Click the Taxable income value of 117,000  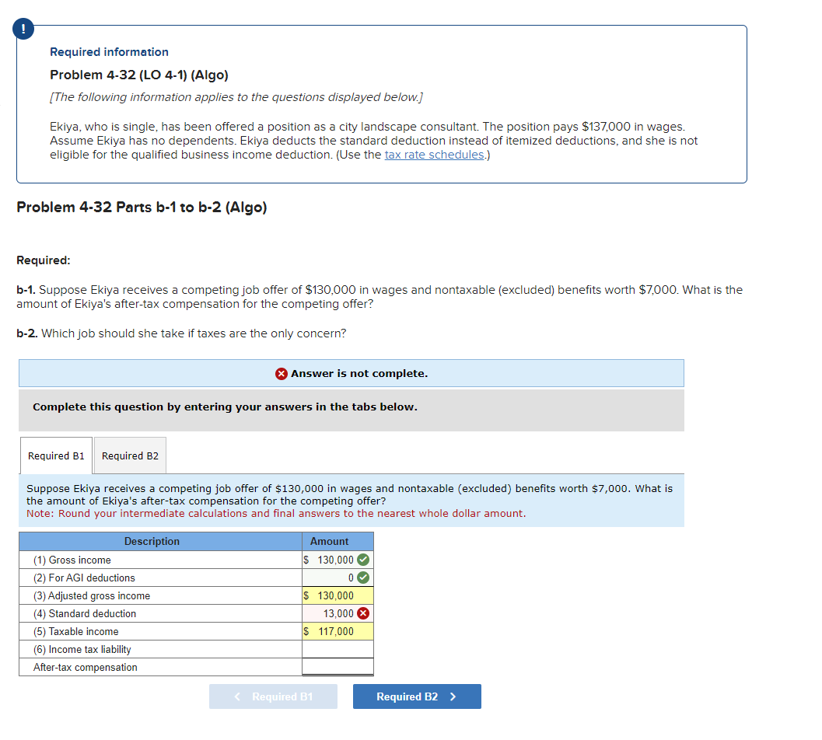tap(336, 631)
